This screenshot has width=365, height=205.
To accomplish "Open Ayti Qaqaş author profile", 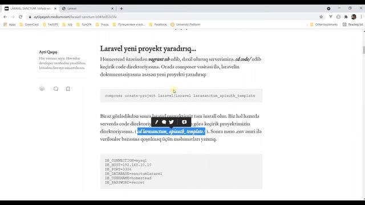I will (48, 52).
